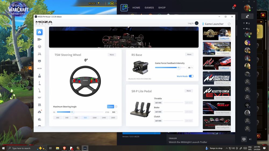
Task: Open volume control in system tray
Action: click(x=233, y=148)
